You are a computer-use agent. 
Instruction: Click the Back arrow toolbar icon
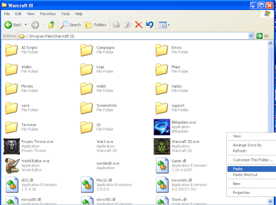8,25
